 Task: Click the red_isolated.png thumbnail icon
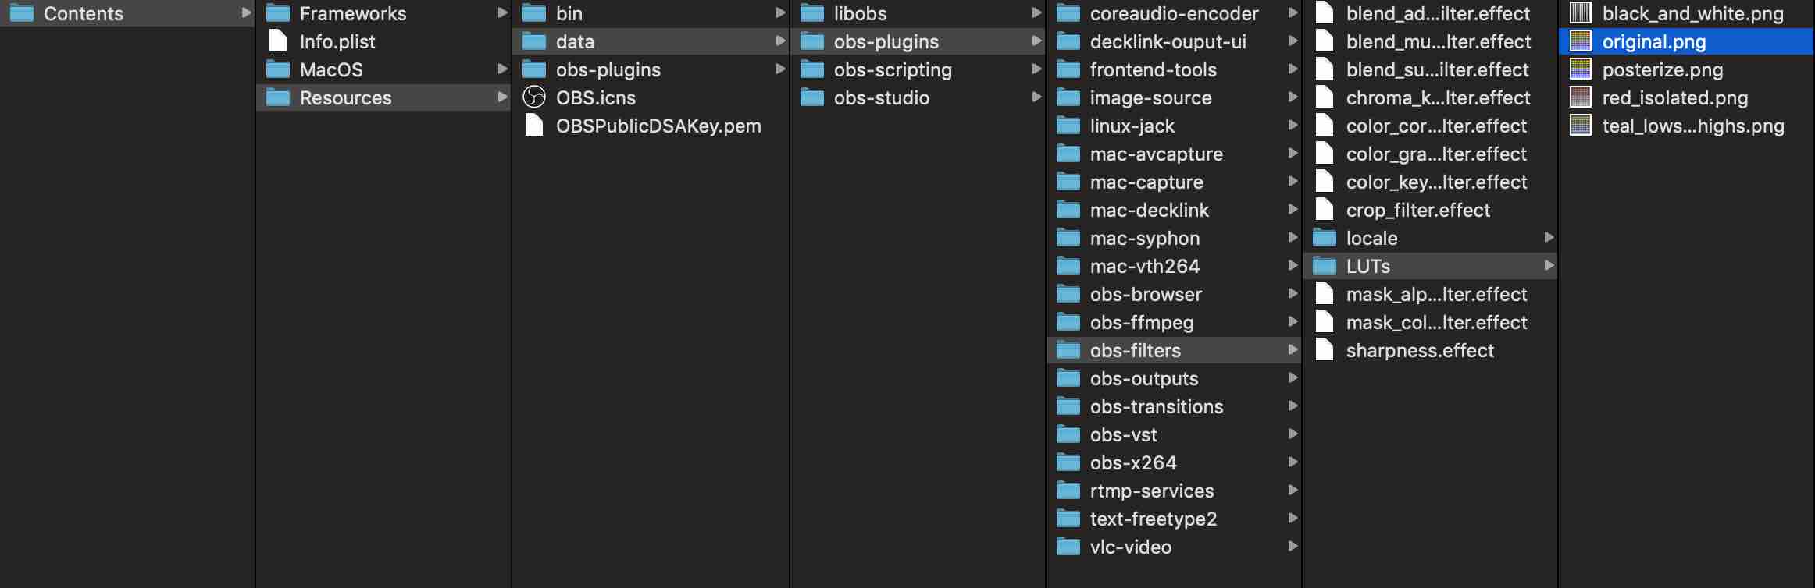click(1581, 97)
